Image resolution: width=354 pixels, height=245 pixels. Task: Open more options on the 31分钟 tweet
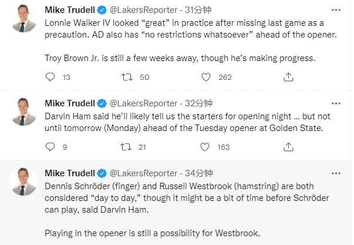tap(335, 10)
